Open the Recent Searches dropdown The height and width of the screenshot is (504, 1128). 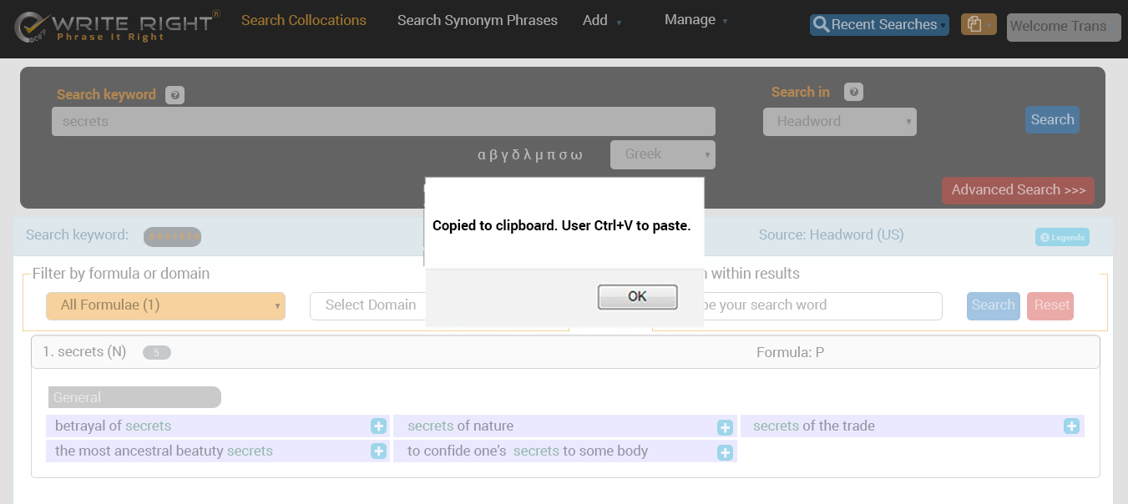[x=878, y=25]
